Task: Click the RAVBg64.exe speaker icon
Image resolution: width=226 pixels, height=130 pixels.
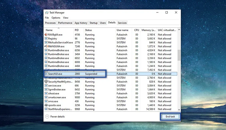Action: click(46, 34)
